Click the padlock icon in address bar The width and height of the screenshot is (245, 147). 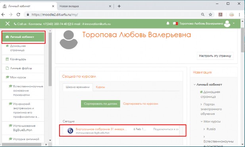coord(28,15)
